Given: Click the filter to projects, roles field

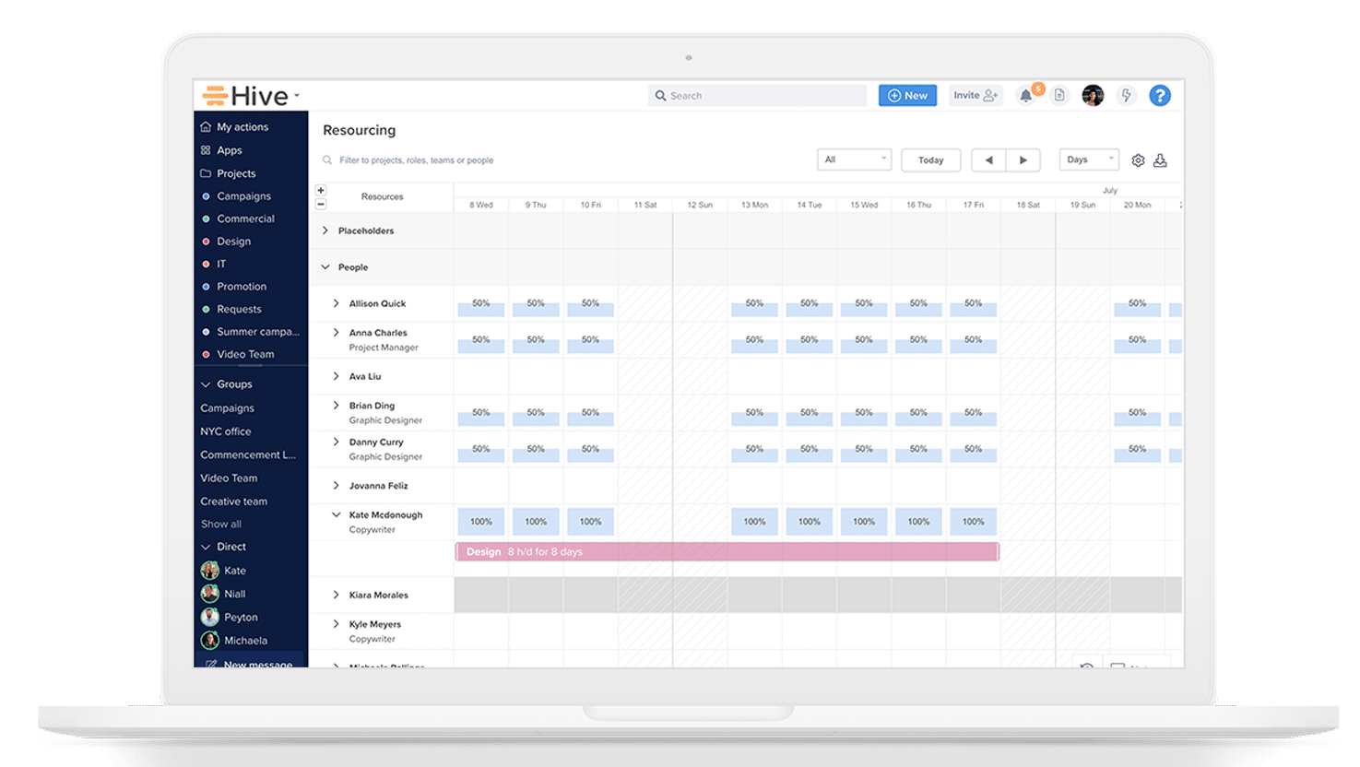Looking at the screenshot, I should point(415,159).
